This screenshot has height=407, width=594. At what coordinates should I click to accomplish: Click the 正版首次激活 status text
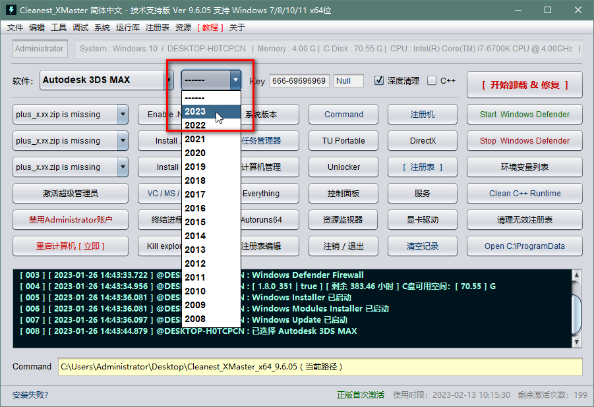(x=360, y=395)
